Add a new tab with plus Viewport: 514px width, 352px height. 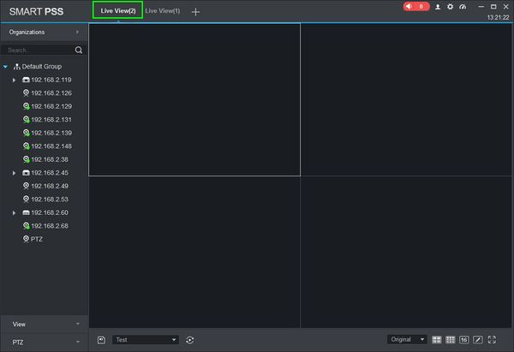coord(195,12)
